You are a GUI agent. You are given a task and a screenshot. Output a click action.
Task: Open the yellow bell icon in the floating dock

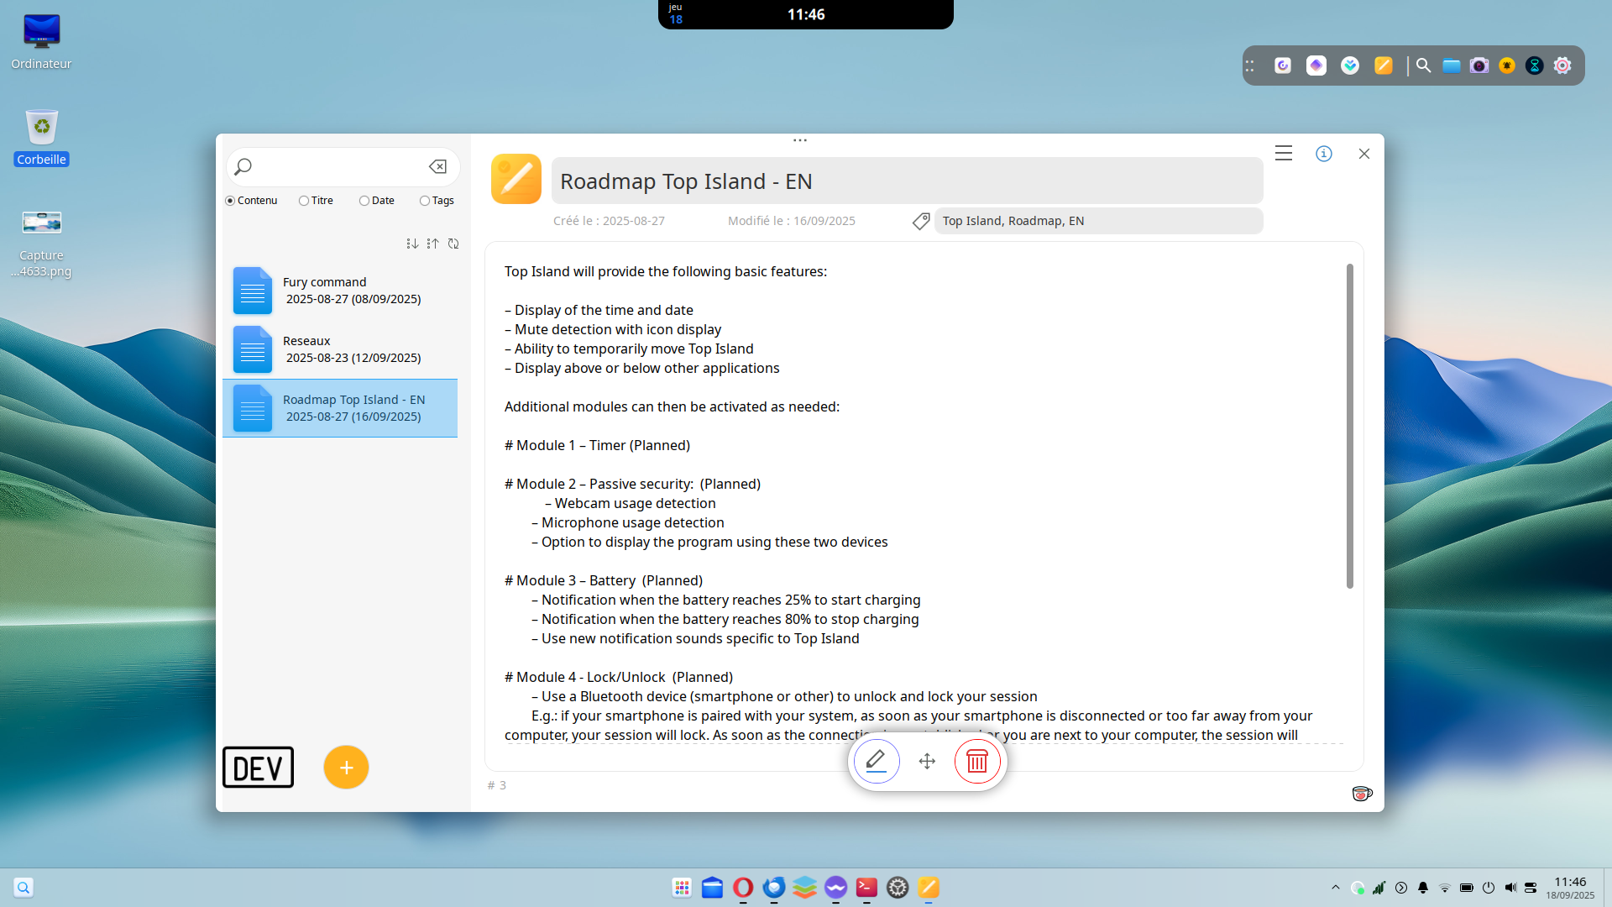(x=1507, y=66)
